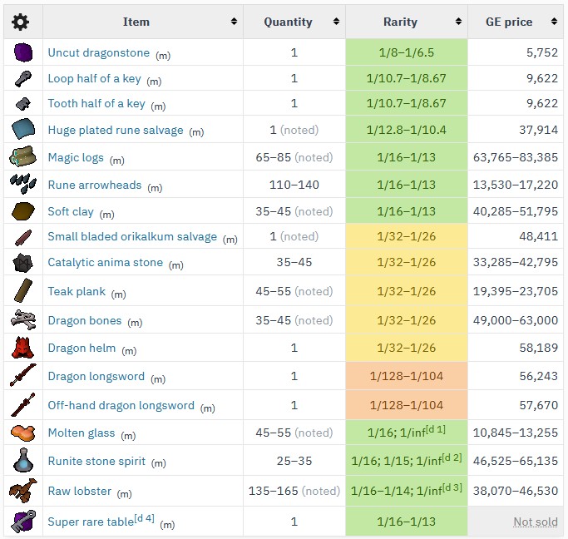Open the Super rare table link
568x539 pixels.
91,522
